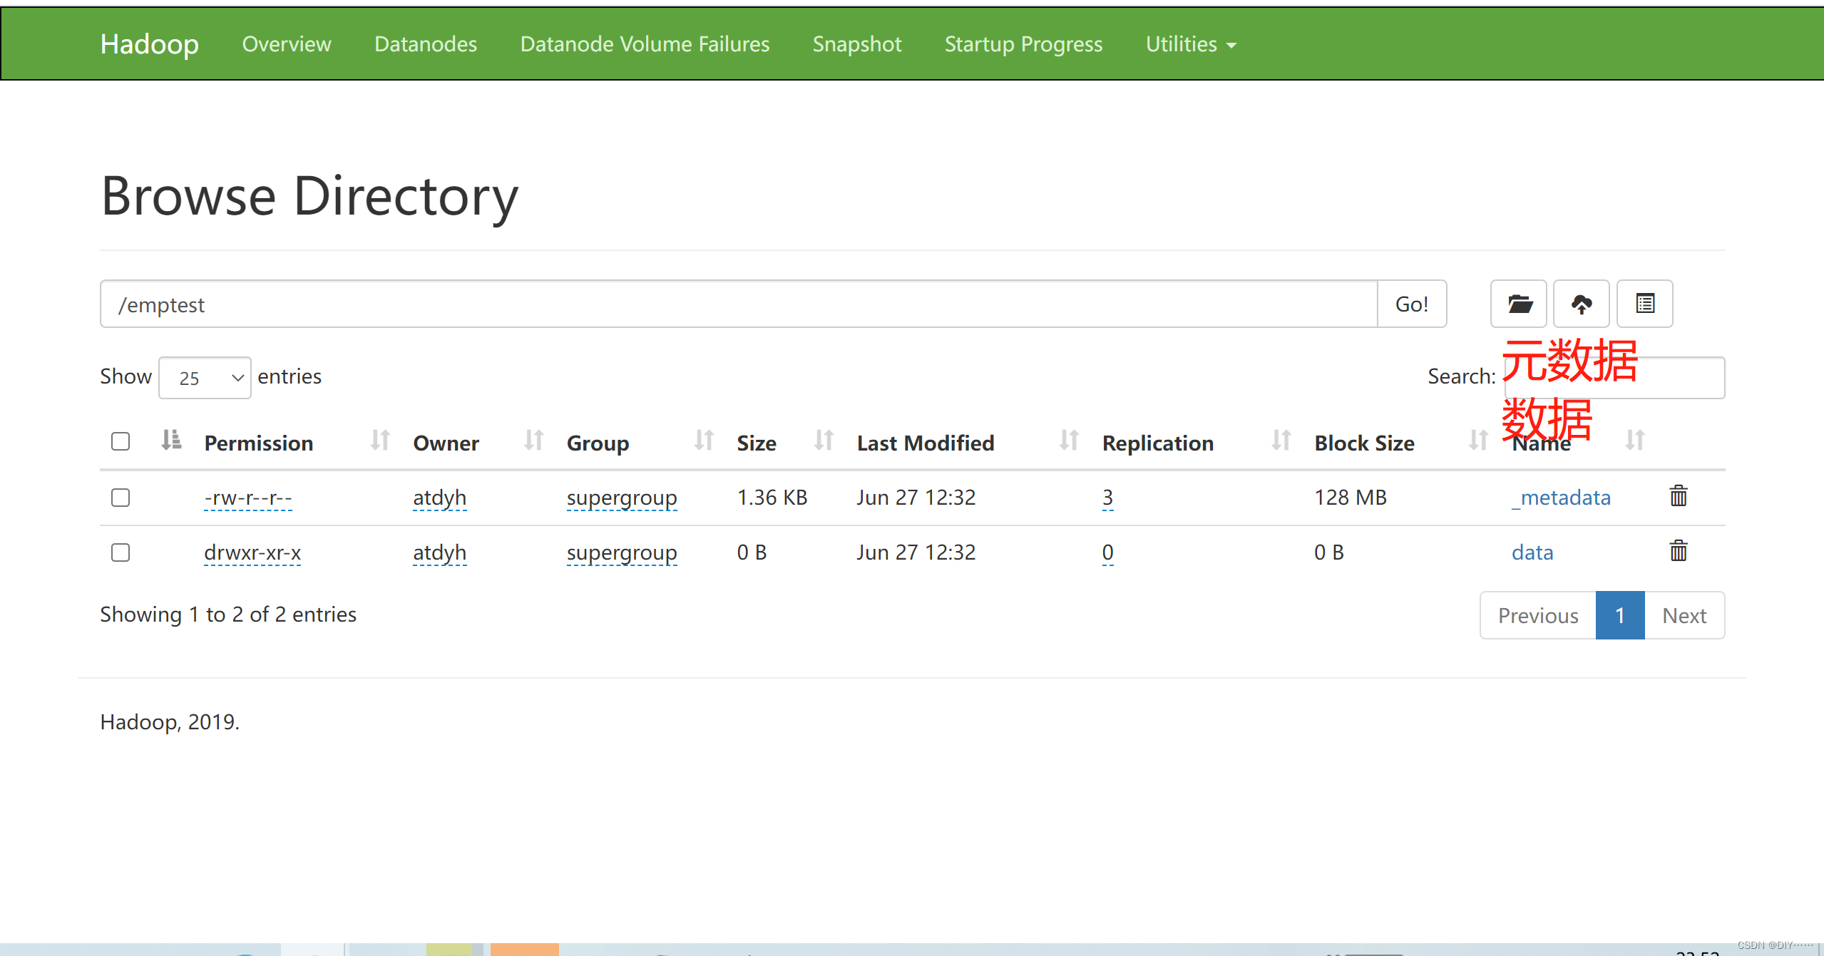The height and width of the screenshot is (956, 1824).
Task: Click replication value 0
Action: coord(1107,552)
